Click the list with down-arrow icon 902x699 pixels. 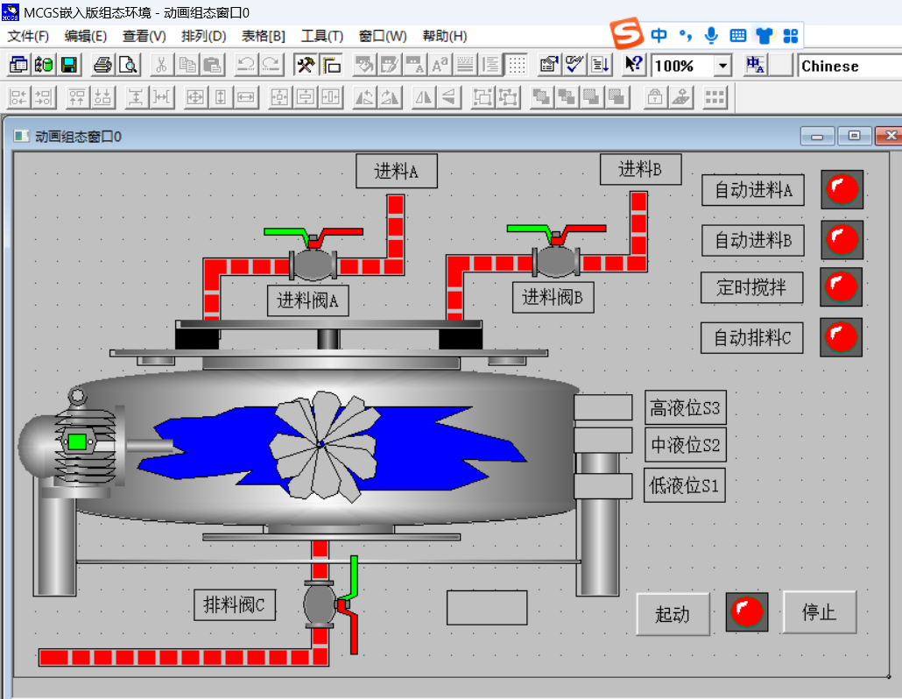pyautogui.click(x=600, y=65)
